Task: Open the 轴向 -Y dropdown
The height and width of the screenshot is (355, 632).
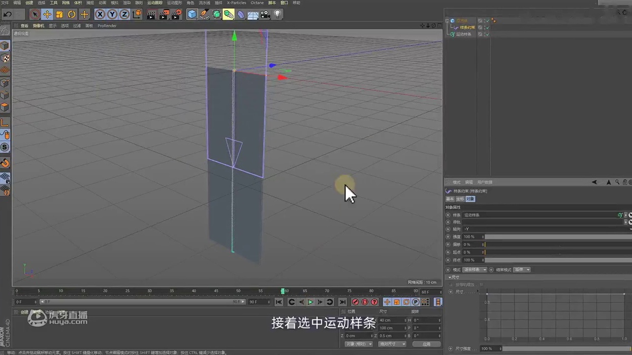Action: tap(546, 229)
